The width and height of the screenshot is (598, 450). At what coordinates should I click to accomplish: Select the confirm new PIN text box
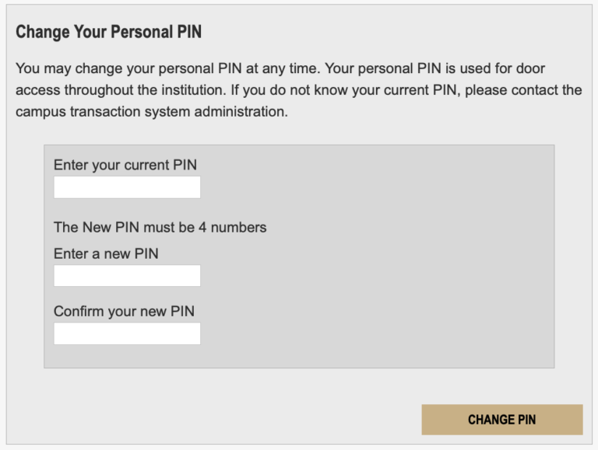(127, 334)
